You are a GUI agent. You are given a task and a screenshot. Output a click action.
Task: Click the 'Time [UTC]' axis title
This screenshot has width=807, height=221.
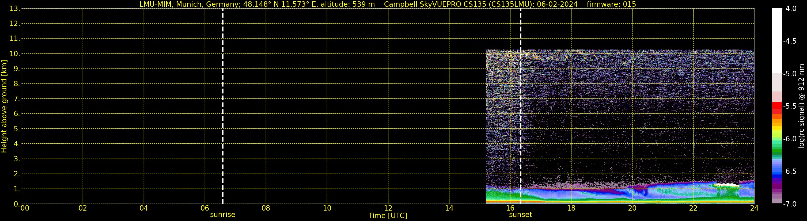coord(388,216)
